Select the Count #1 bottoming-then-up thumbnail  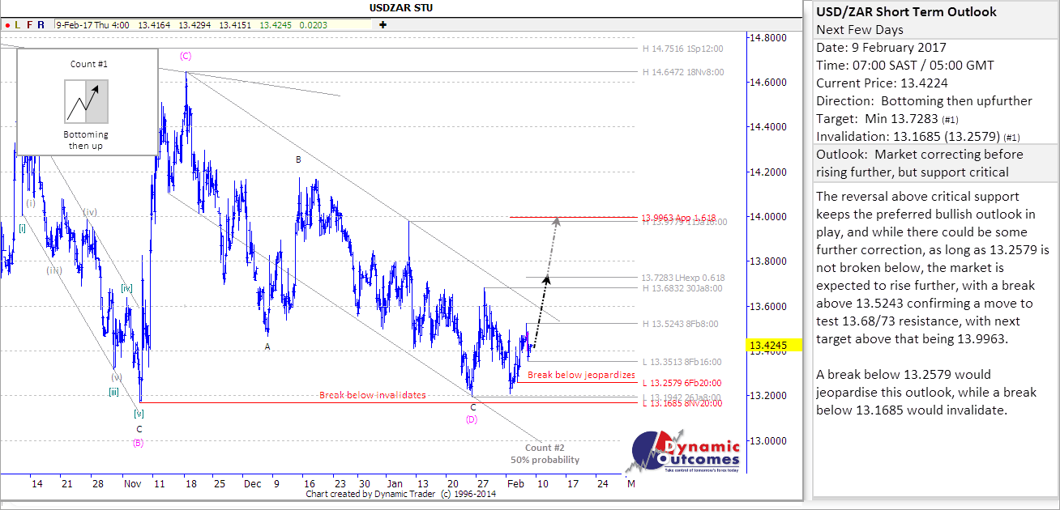coord(87,101)
